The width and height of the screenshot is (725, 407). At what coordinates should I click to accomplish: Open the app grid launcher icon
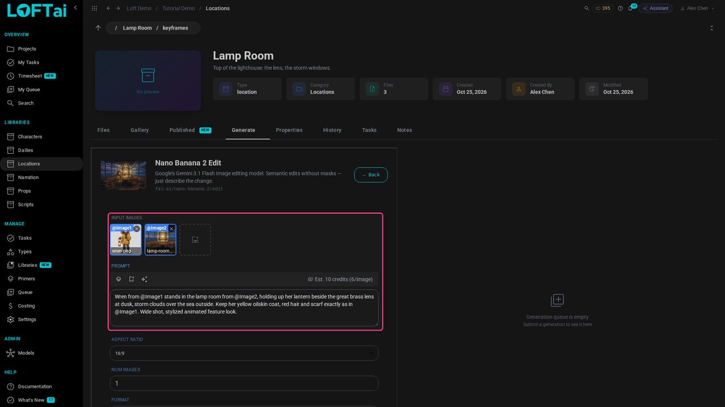point(94,8)
